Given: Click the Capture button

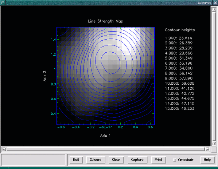Looking at the screenshot, I should tap(137, 160).
